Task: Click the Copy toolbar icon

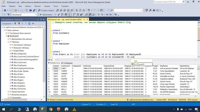Action: (80, 10)
